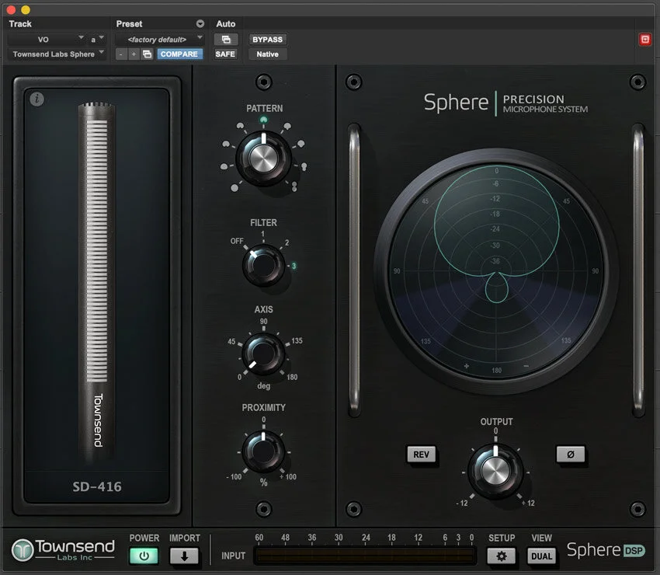Click the COMPARE button
660x575 pixels.
click(179, 54)
